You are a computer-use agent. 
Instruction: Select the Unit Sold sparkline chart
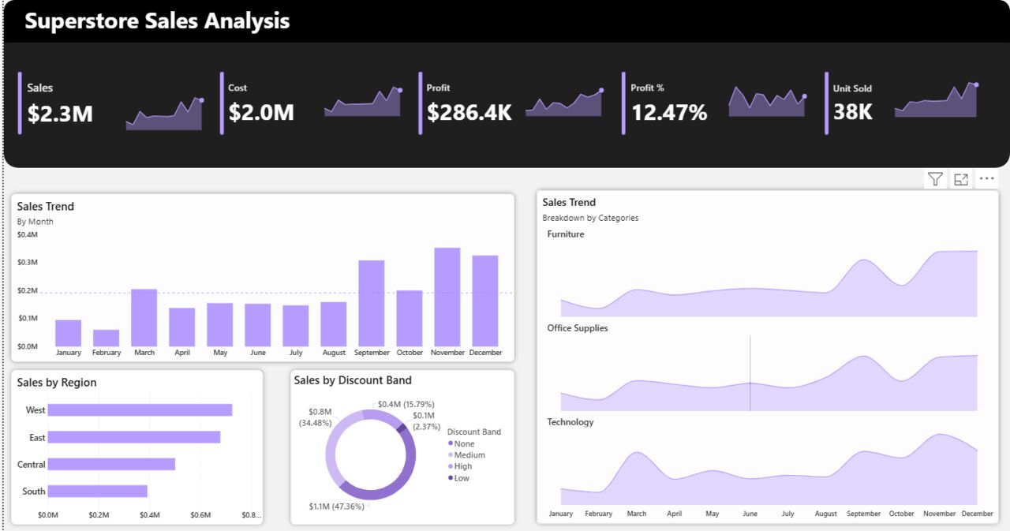(x=937, y=100)
